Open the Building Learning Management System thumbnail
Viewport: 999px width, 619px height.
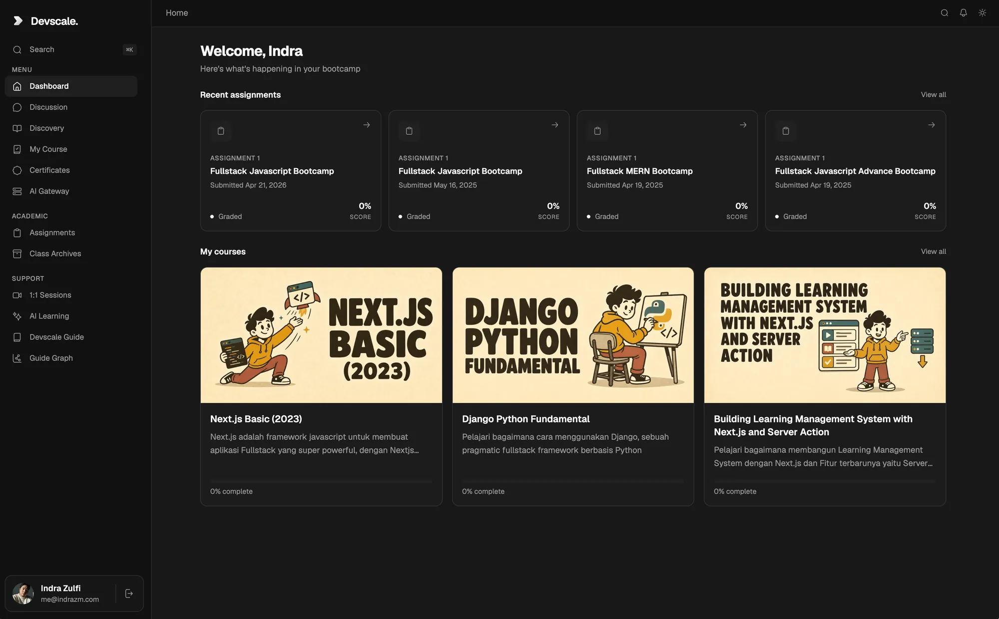(x=825, y=335)
